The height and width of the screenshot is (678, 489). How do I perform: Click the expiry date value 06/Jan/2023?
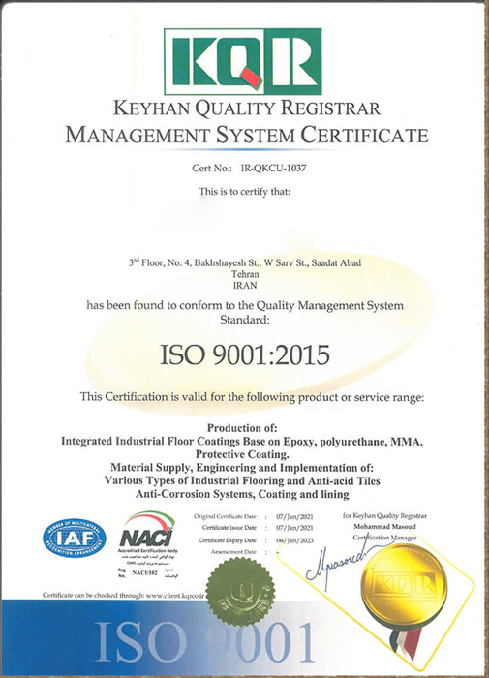294,540
